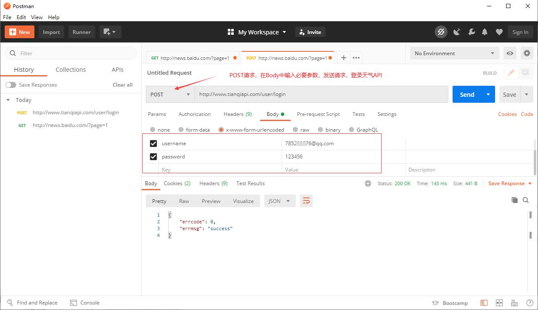
Task: Open notifications bell icon
Action: 484,32
